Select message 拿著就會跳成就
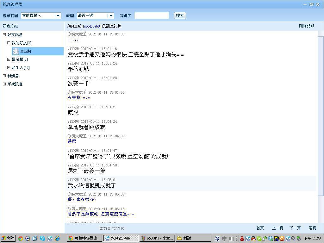Viewport: 324px width, 243px height. coord(86,127)
